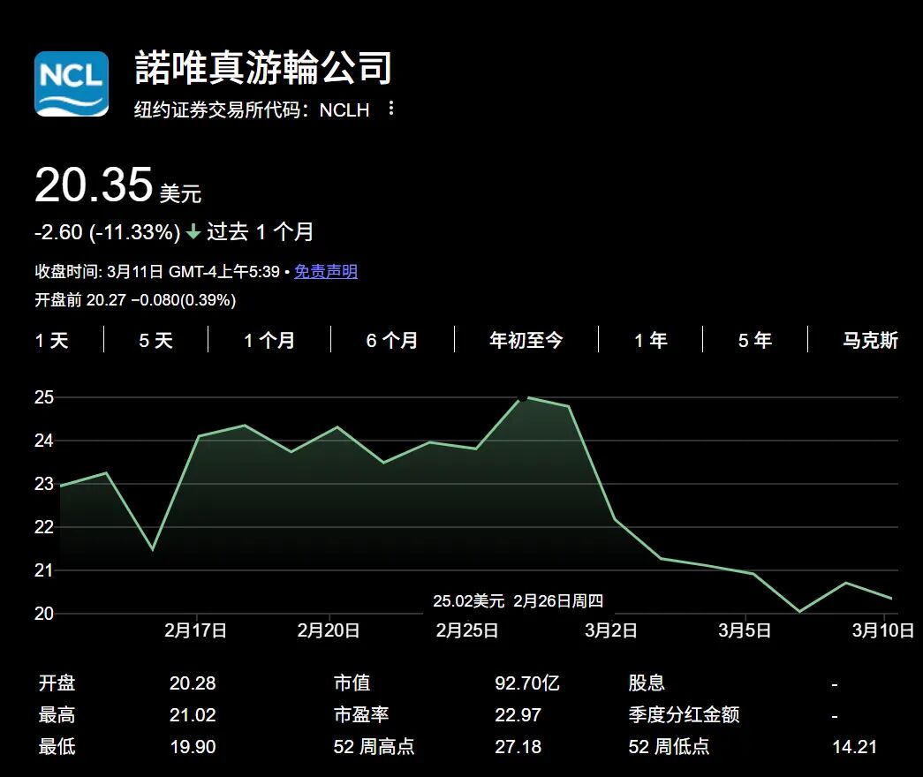Show the 5 年 price history
The image size is (923, 777).
click(x=754, y=341)
